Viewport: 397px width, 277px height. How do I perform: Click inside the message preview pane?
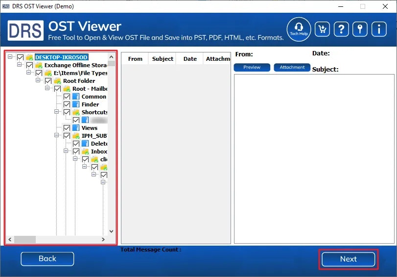[x=314, y=159]
